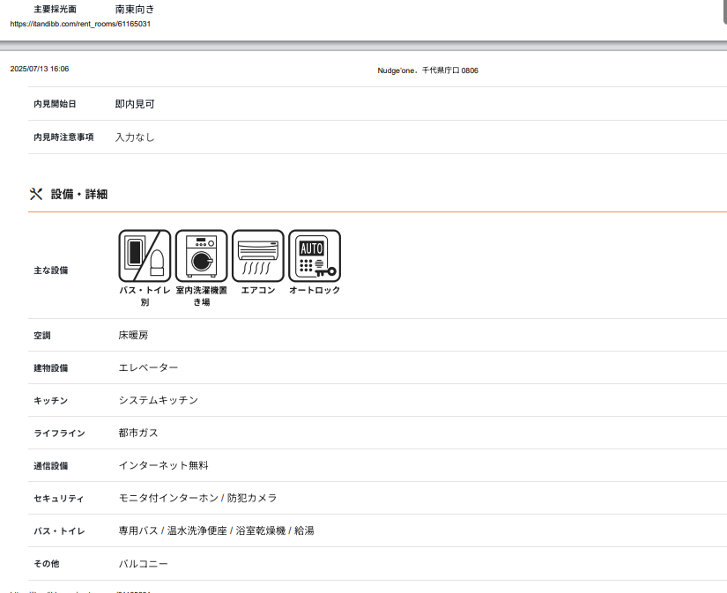Image resolution: width=727 pixels, height=593 pixels.
Task: Select the 都市ガス lifeline value
Action: (x=138, y=433)
